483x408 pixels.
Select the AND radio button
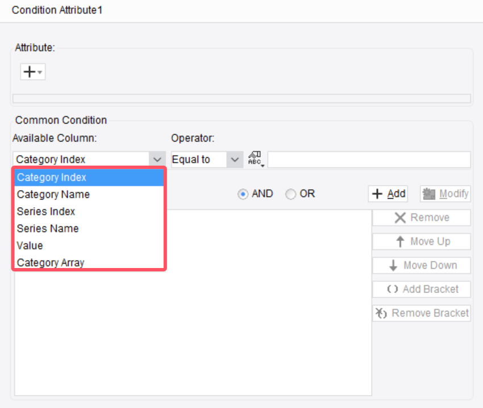pyautogui.click(x=243, y=194)
